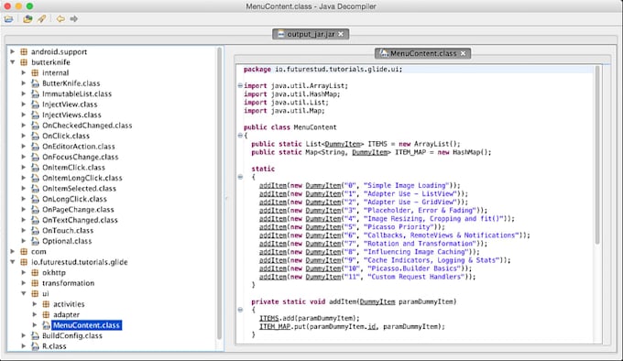Screen dimensions: 623x361
Task: Follow addItem link on "Simple Image Loading" line
Action: point(273,185)
